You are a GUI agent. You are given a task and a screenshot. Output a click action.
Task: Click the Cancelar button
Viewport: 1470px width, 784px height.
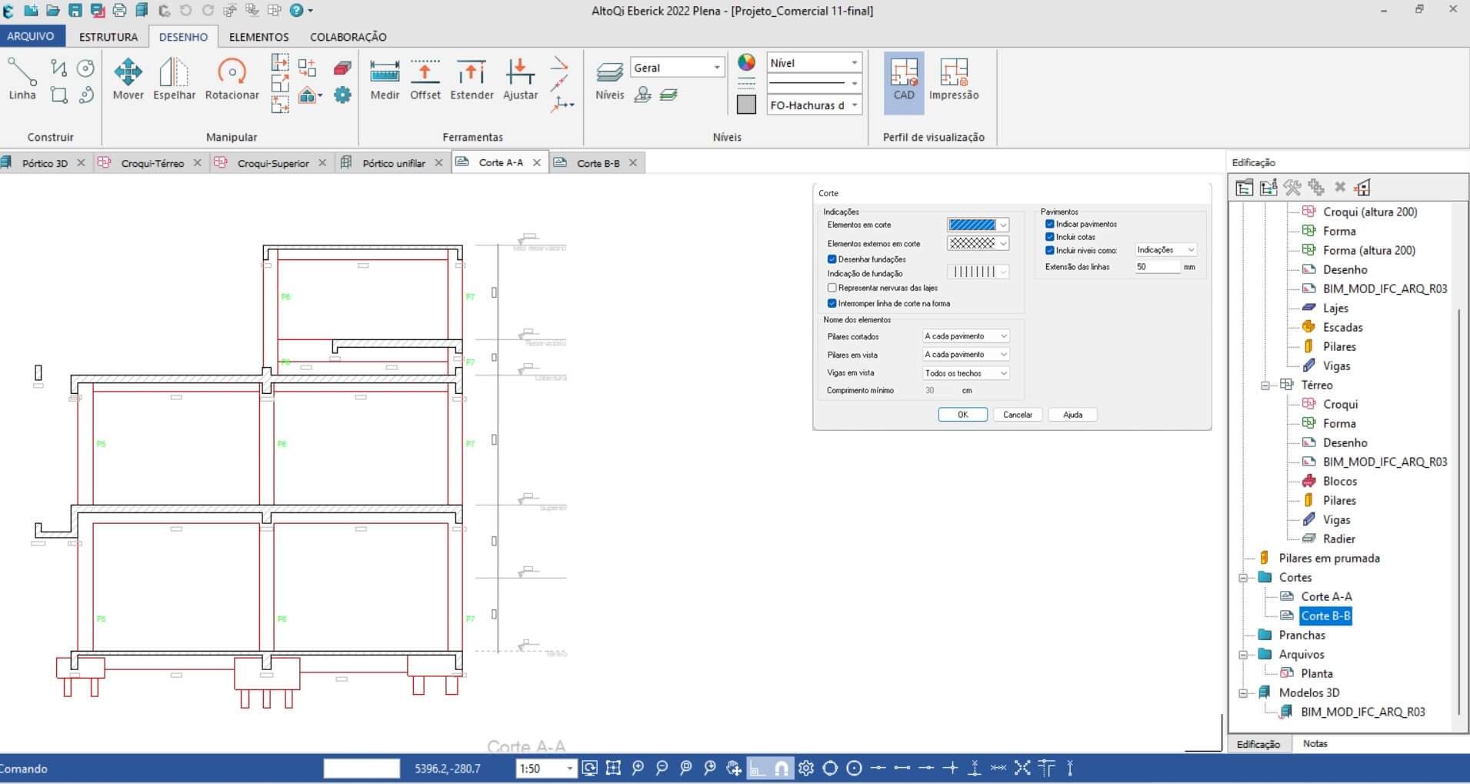pyautogui.click(x=1017, y=415)
